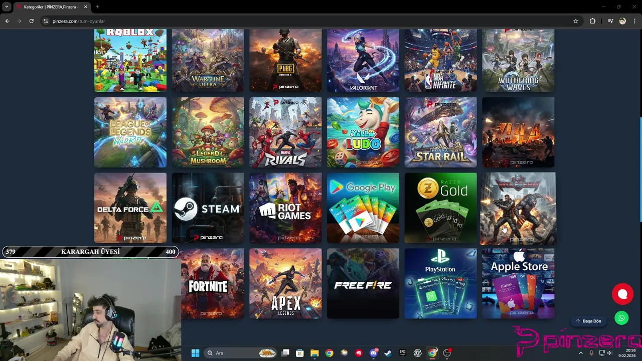Viewport: 642px width, 361px height.
Task: Open the Google Play gift card tile
Action: 363,208
